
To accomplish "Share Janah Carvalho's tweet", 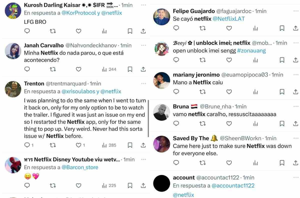I will (x=143, y=69).
